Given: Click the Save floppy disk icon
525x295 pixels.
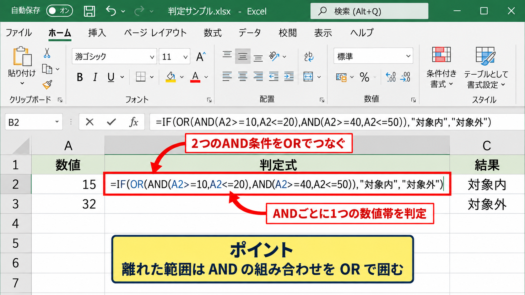Looking at the screenshot, I should pos(89,11).
